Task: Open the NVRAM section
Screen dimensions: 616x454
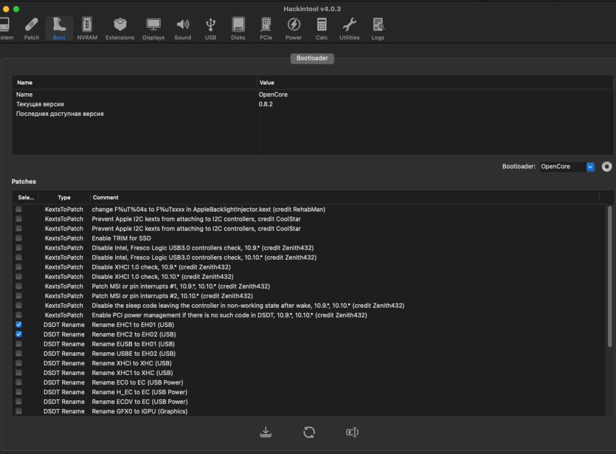Action: point(87,29)
